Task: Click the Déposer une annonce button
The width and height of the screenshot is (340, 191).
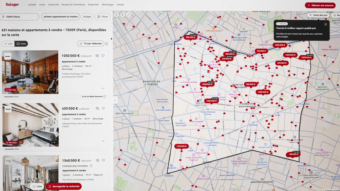Action: (x=320, y=5)
